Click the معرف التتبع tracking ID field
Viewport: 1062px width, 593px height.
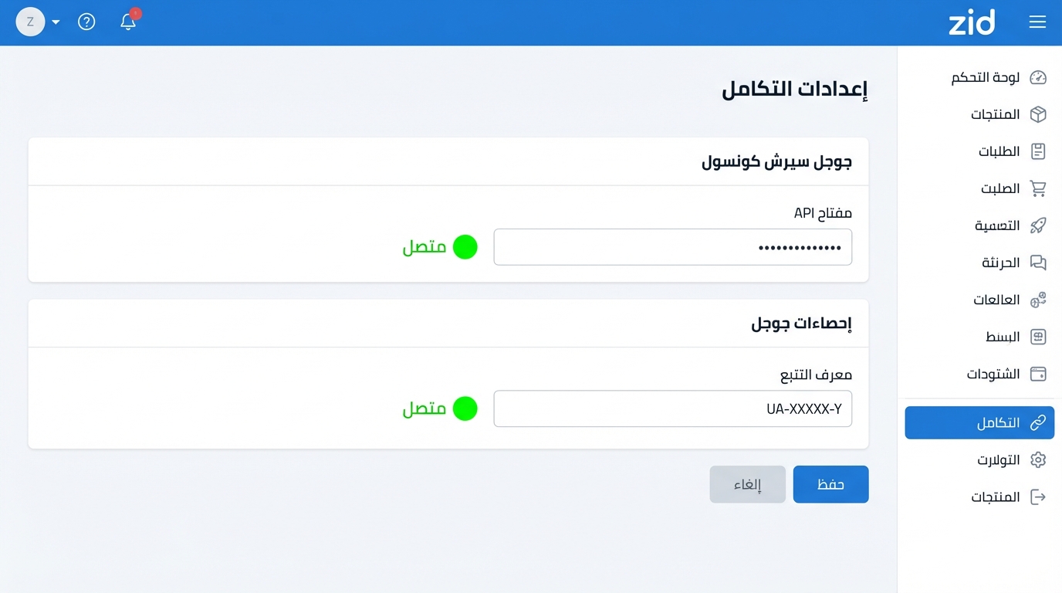[672, 408]
